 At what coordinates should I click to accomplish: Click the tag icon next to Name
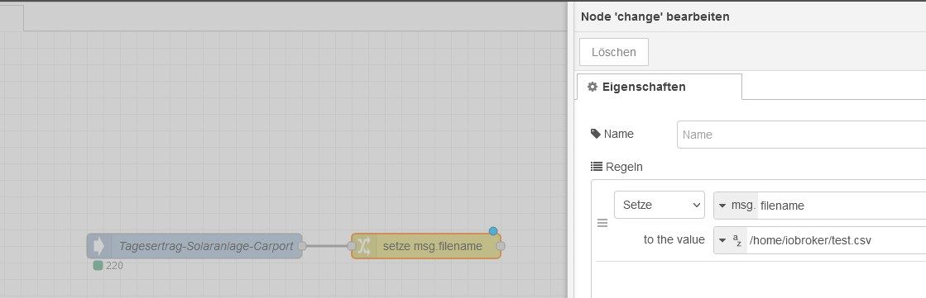595,134
